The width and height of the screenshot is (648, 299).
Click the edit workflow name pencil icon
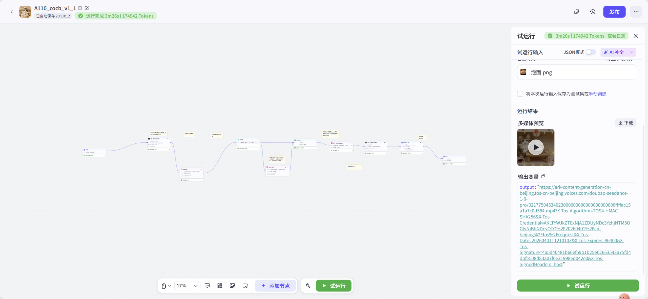click(87, 8)
